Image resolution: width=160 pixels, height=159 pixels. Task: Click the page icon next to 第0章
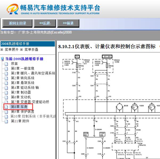6,69
